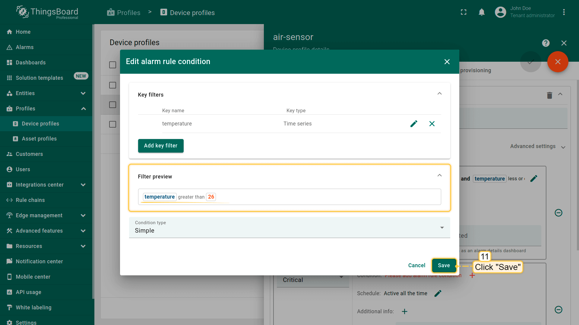Open Rule chains in sidebar
Image resolution: width=579 pixels, height=325 pixels.
(x=30, y=200)
